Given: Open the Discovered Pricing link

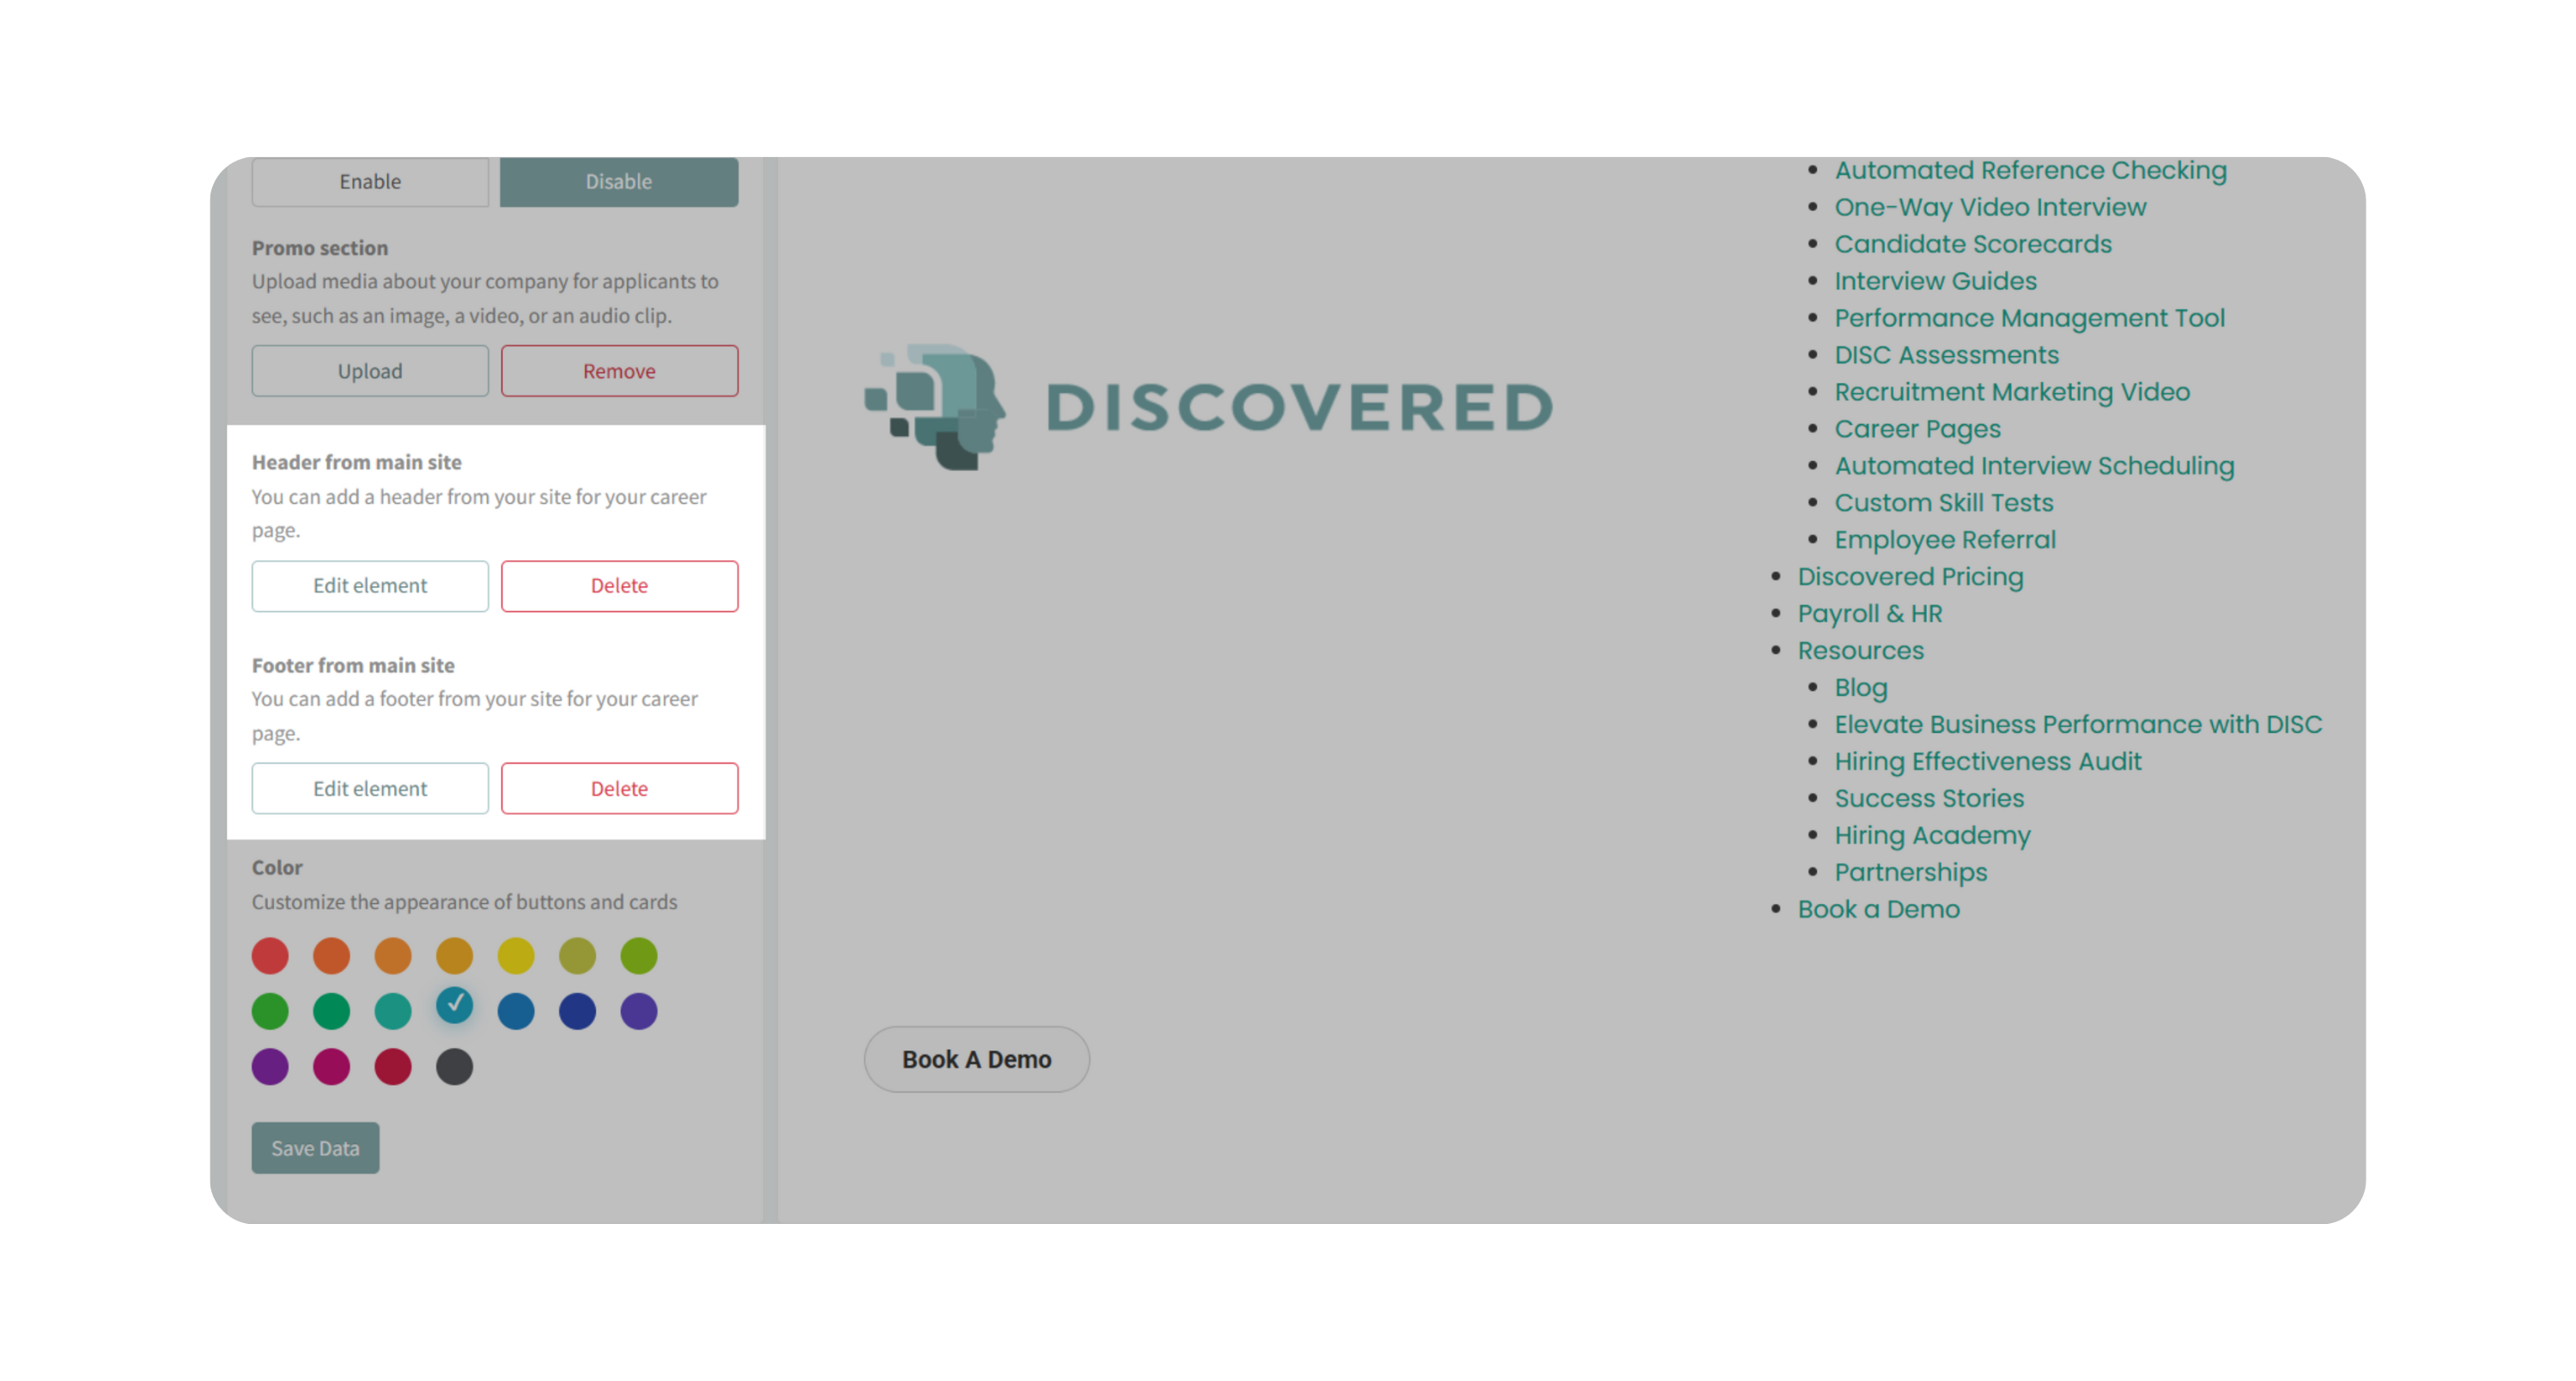Looking at the screenshot, I should click(1910, 577).
